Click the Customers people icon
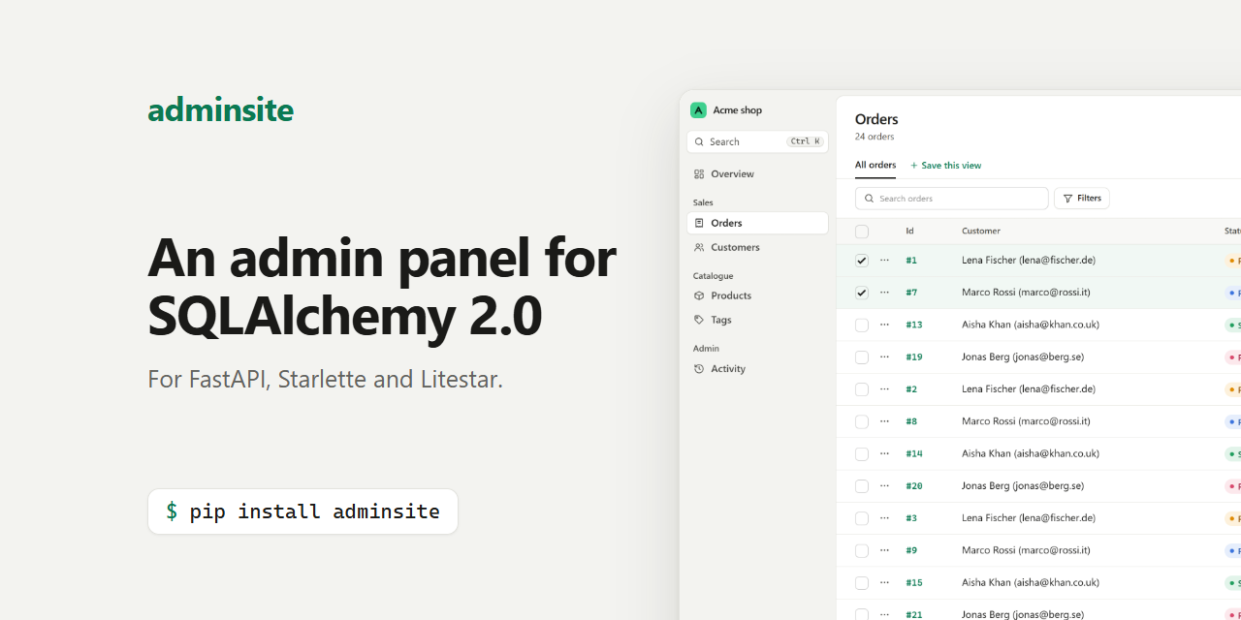Screen dimensions: 1241x620 (699, 247)
